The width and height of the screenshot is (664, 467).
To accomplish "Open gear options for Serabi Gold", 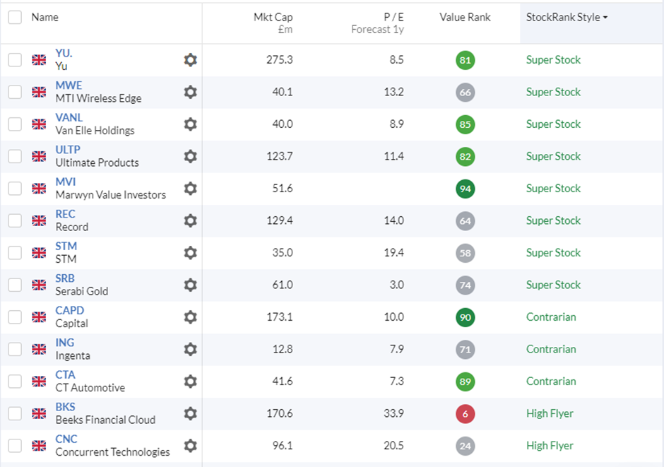I will [190, 285].
